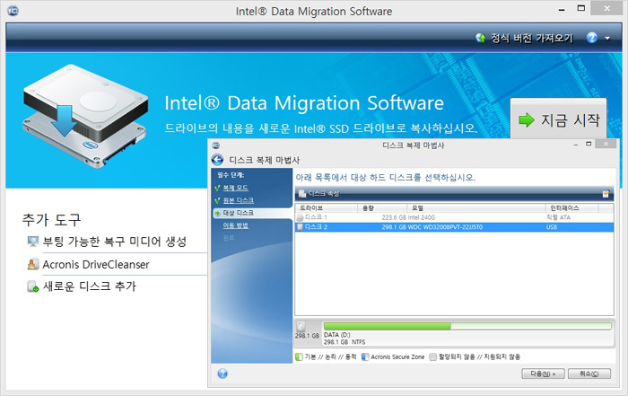Screen dimensions: 628x396
Task: Sort by the 모델 column header
Action: pyautogui.click(x=476, y=208)
